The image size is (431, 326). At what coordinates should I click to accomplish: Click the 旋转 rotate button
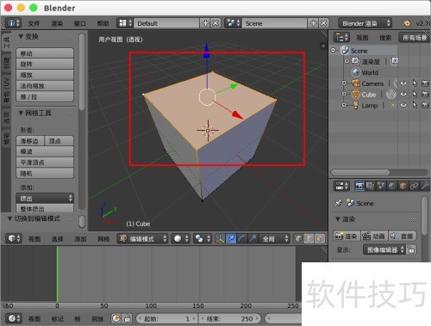pos(45,64)
